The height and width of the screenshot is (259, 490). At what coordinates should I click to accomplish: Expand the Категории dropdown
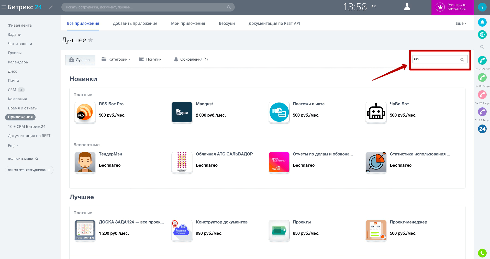point(116,59)
